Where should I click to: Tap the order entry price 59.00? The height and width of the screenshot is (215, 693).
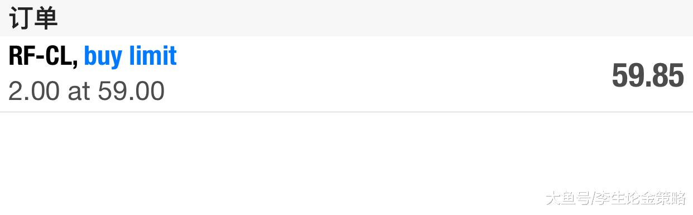(x=131, y=91)
